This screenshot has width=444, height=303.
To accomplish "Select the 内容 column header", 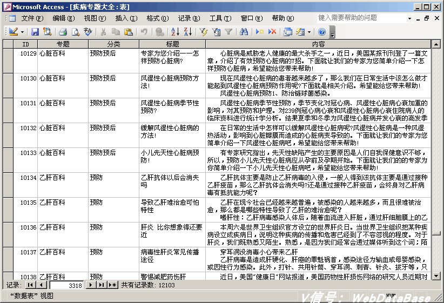I will point(318,44).
